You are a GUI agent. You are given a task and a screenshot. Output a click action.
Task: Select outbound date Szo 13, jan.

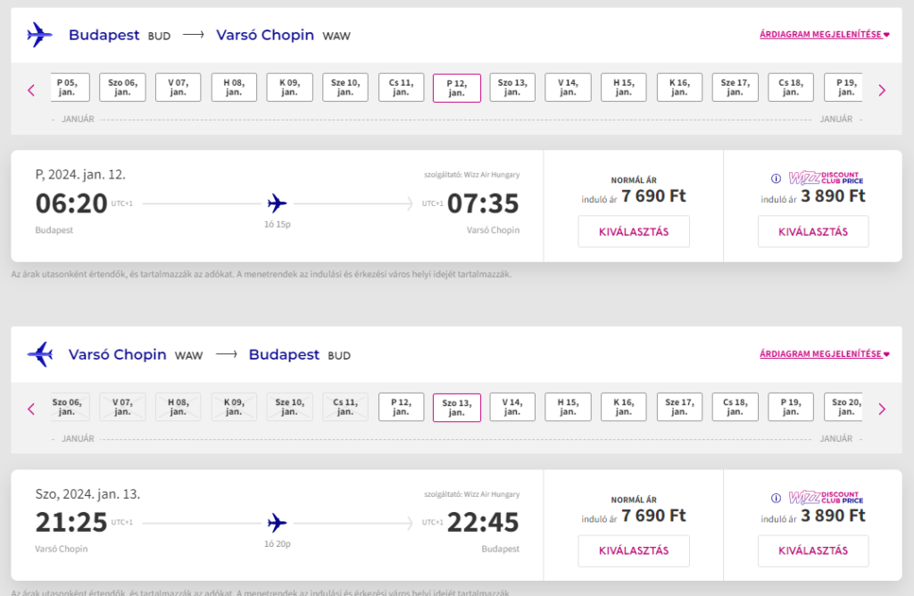point(512,87)
